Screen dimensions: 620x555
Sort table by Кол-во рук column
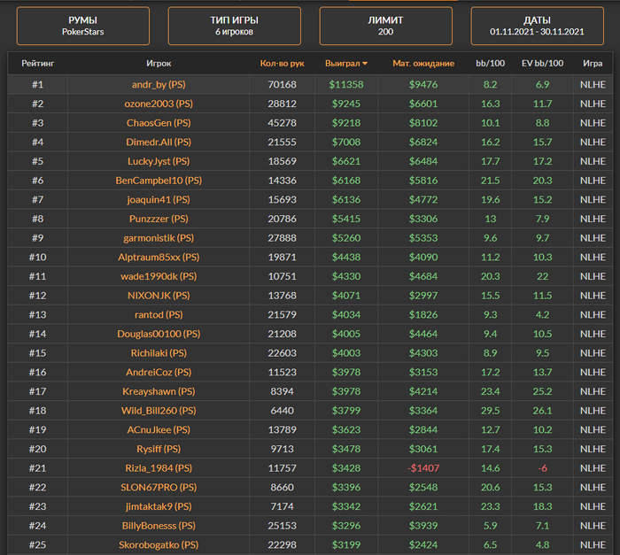[x=282, y=64]
